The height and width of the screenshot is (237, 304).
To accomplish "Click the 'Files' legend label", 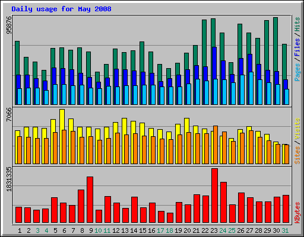I will pyautogui.click(x=297, y=47).
